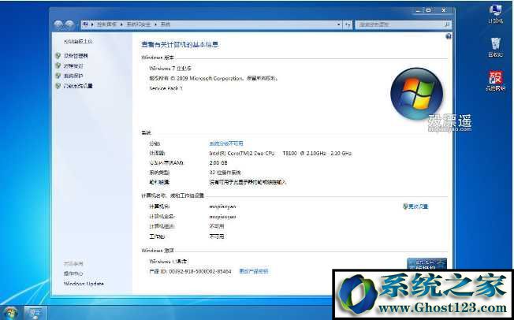
Task: Open 控制面板主页 in the left pane
Action: (x=78, y=42)
